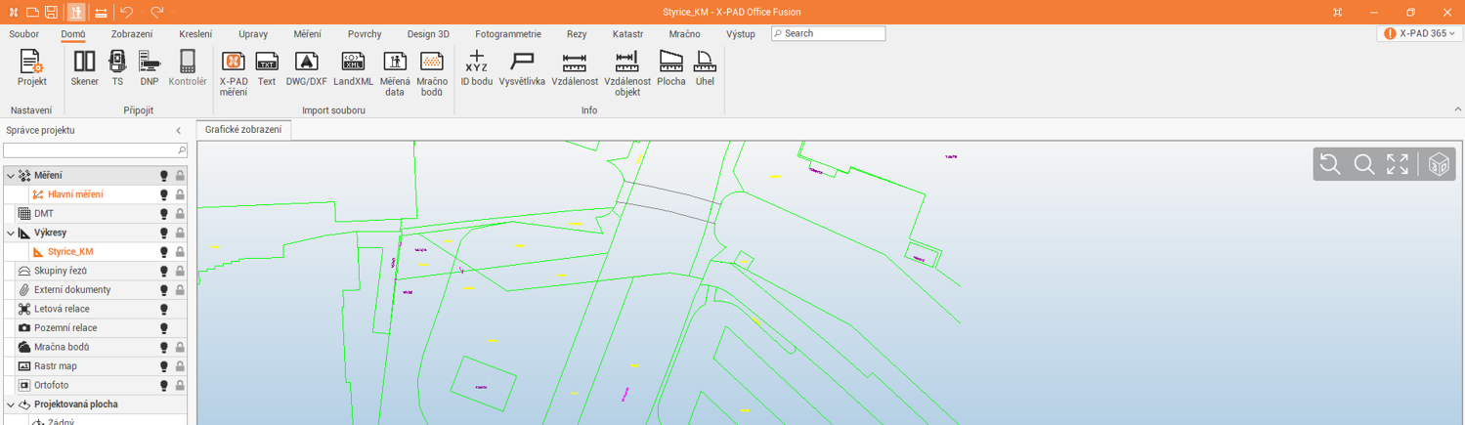Viewport: 1465px width, 425px height.
Task: Switch to the Zobrazení ribbon tab
Action: [132, 34]
